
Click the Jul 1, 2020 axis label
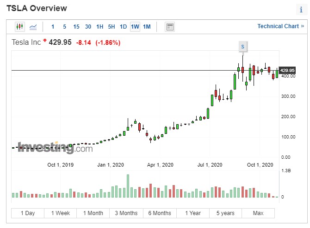coord(210,165)
